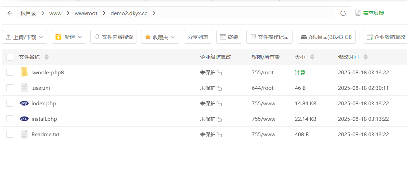
Task: Toggle the select-all checkbox in header
Action: pos(10,57)
